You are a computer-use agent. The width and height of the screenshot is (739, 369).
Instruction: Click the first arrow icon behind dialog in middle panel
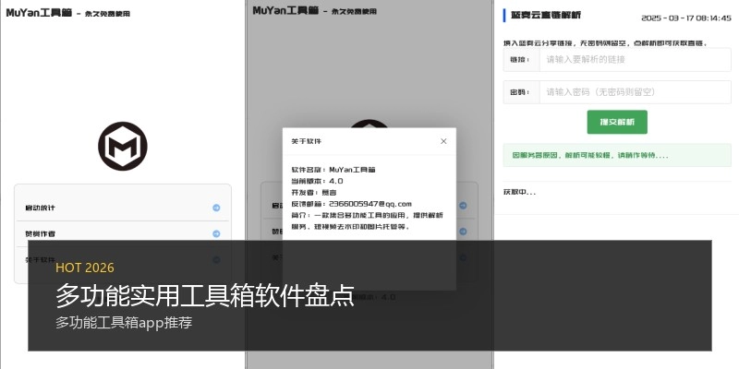click(x=463, y=206)
